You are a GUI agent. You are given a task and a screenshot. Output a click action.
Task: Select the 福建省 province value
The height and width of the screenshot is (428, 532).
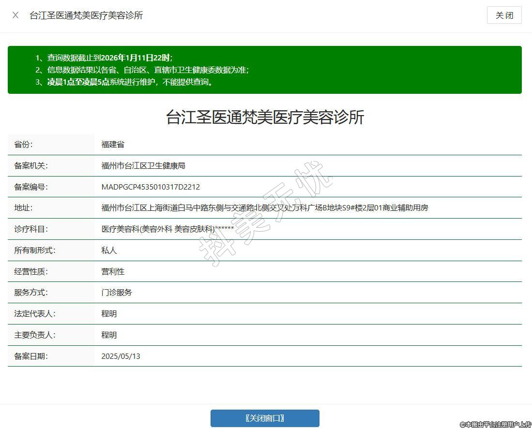click(113, 145)
